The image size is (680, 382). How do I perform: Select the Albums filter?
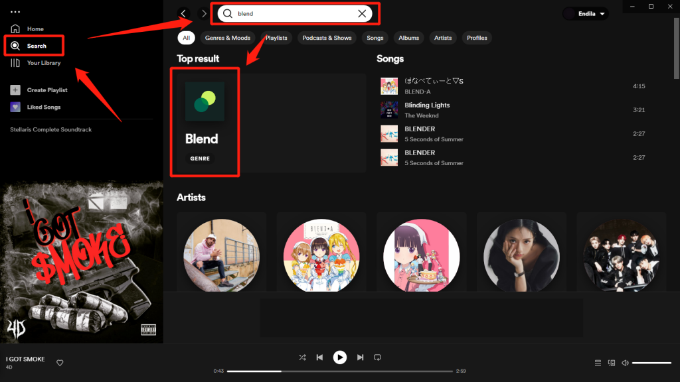[409, 38]
